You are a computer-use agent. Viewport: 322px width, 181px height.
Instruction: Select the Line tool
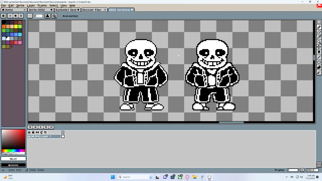tap(319, 57)
